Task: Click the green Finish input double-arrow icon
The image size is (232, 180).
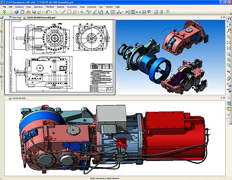Action: pyautogui.click(x=5, y=12)
